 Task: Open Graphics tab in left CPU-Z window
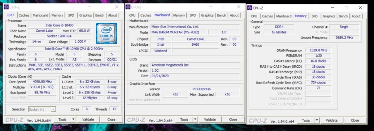pyautogui.click(x=85, y=15)
